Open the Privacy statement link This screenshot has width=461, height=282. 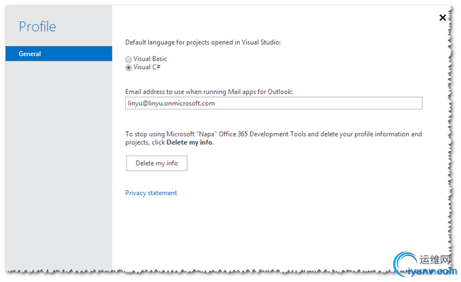tap(151, 193)
